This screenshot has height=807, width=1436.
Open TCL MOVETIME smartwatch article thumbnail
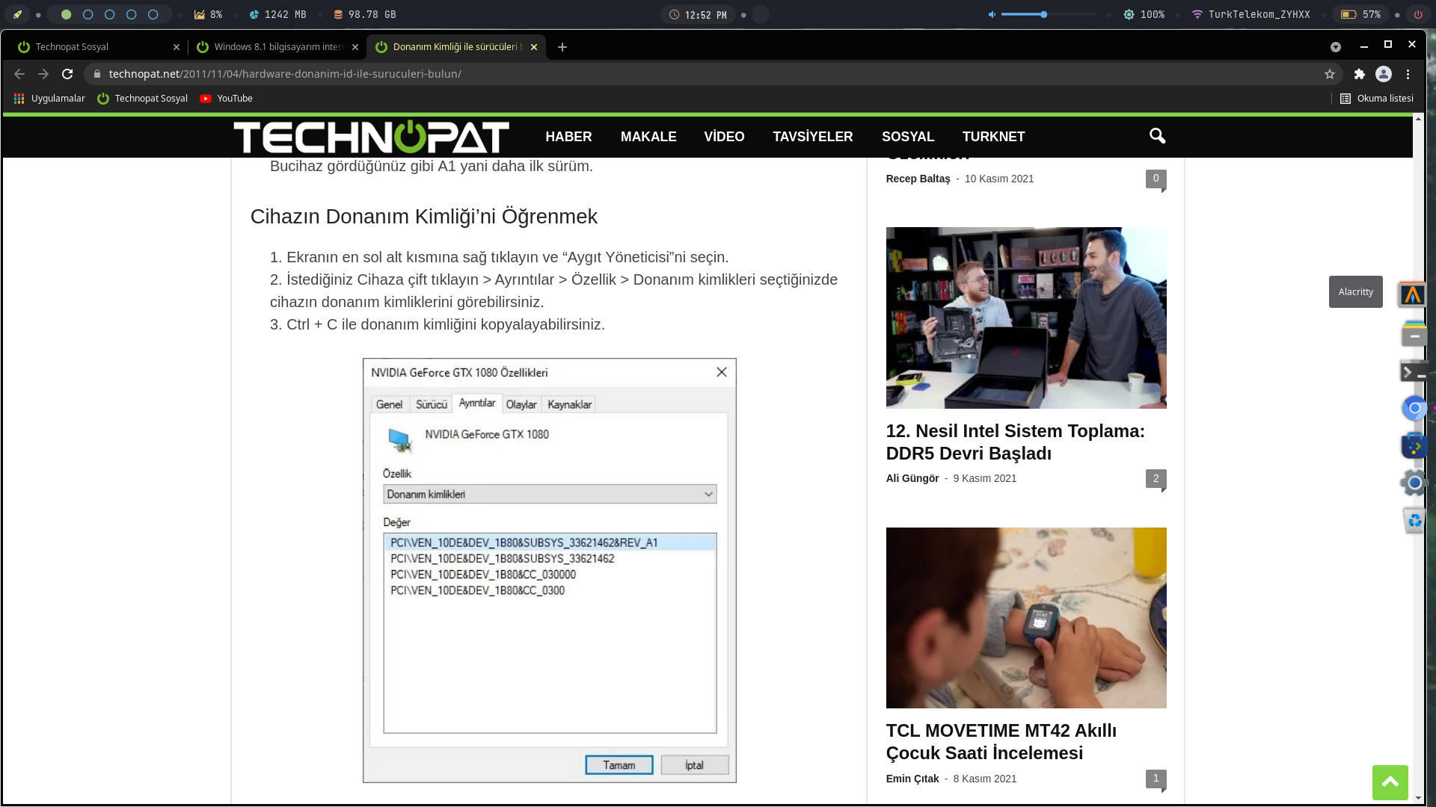point(1025,617)
